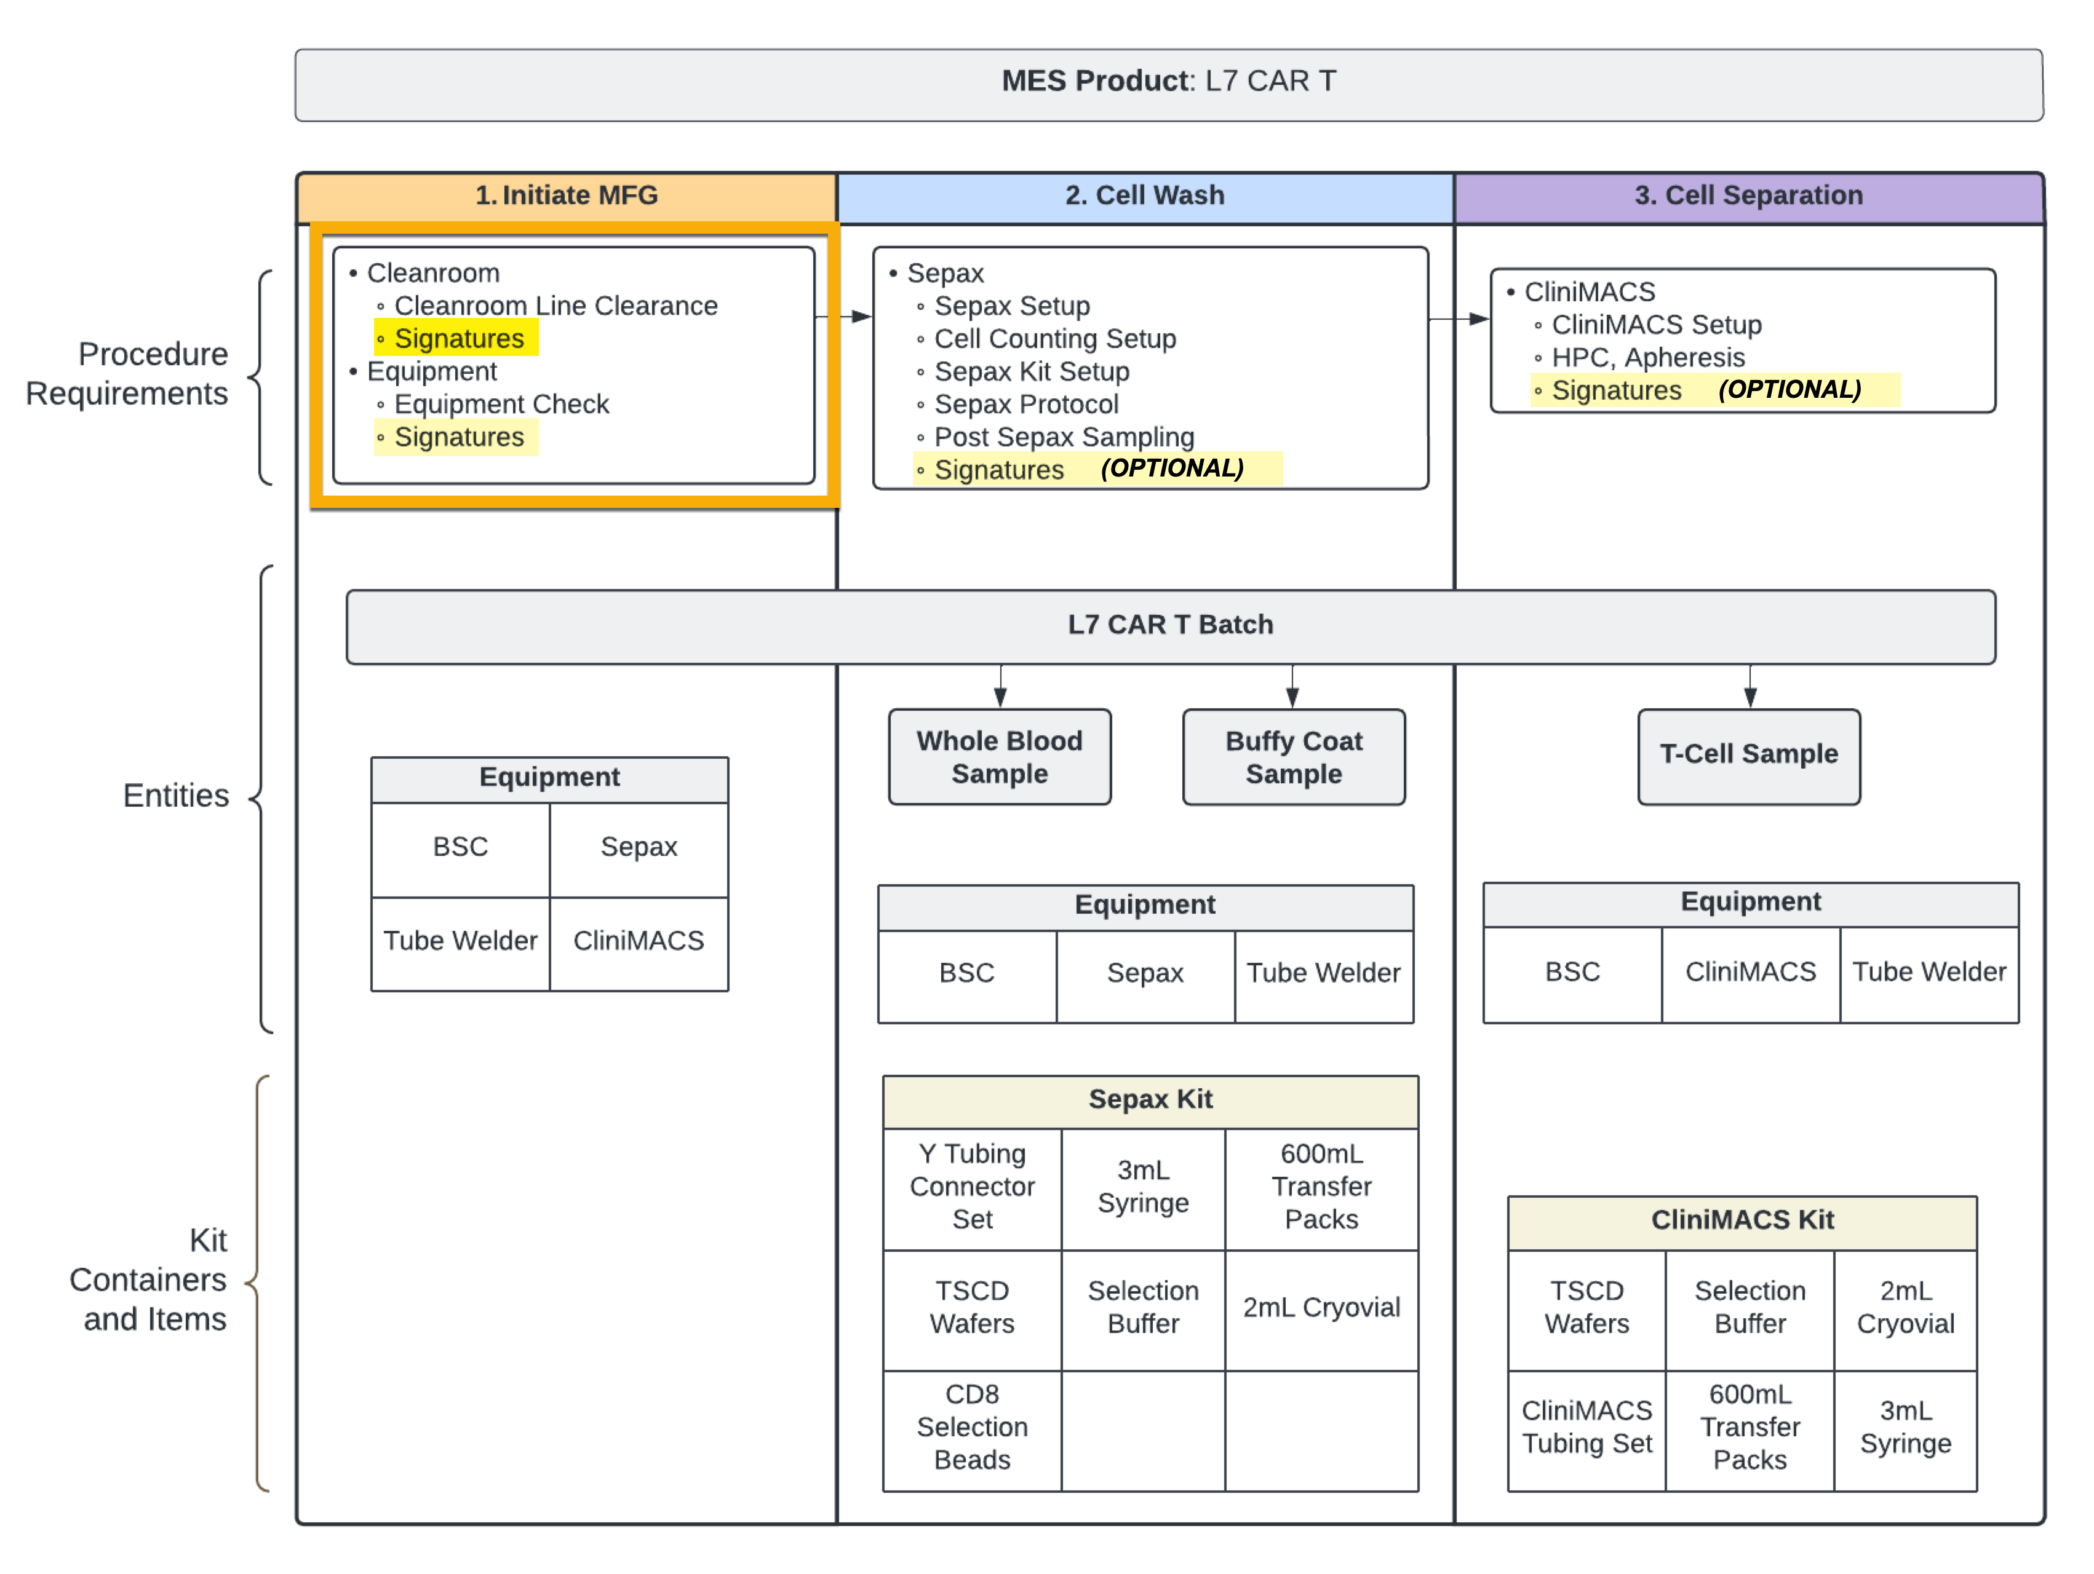The height and width of the screenshot is (1574, 2094).
Task: Select the 2. Cell Wash column header
Action: coord(1145,197)
